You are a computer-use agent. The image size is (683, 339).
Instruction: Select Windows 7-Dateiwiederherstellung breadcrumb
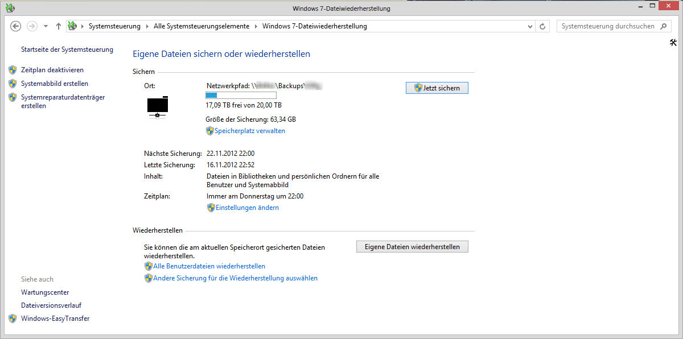(x=315, y=26)
